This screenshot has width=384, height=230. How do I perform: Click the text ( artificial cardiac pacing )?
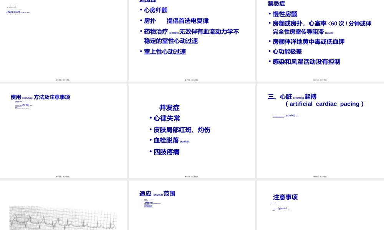tap(324, 104)
